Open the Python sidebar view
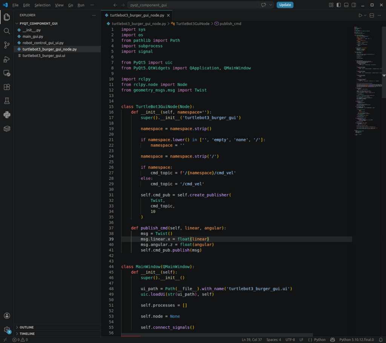386x343 pixels. [7, 115]
